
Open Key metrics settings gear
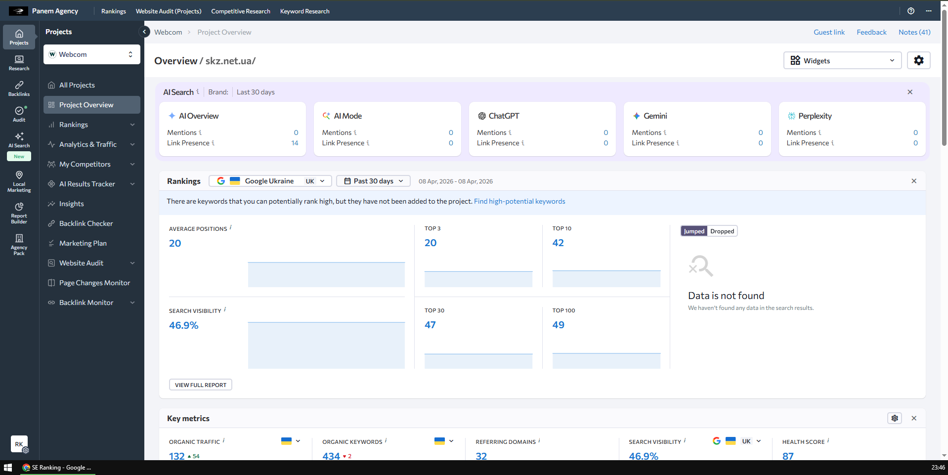pyautogui.click(x=895, y=418)
